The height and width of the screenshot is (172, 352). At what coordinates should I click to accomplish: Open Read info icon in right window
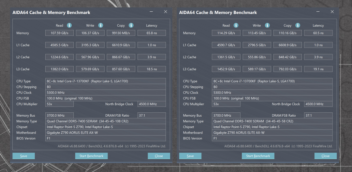[236, 25]
